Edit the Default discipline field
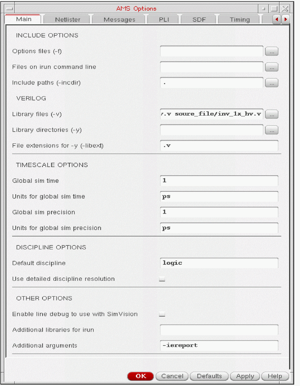 pyautogui.click(x=219, y=263)
